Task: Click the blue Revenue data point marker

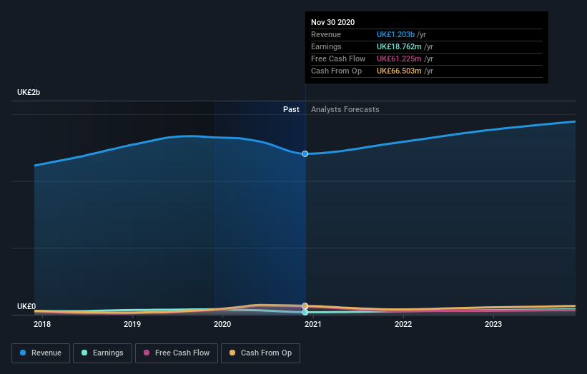Action: coord(305,154)
